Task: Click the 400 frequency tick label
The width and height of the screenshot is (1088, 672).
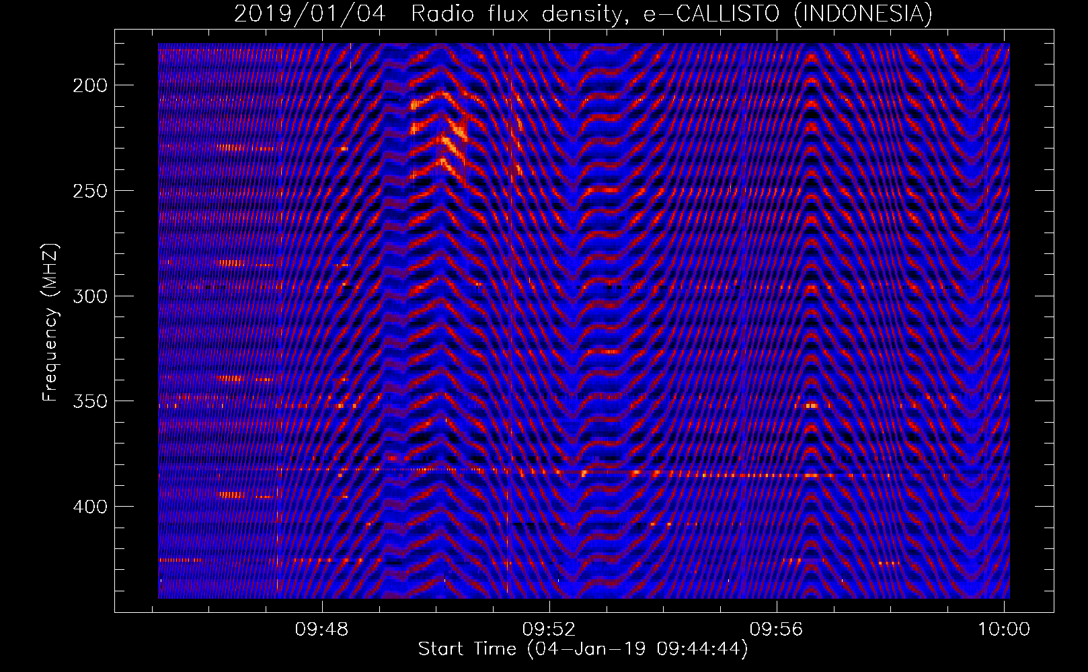Action: click(89, 507)
